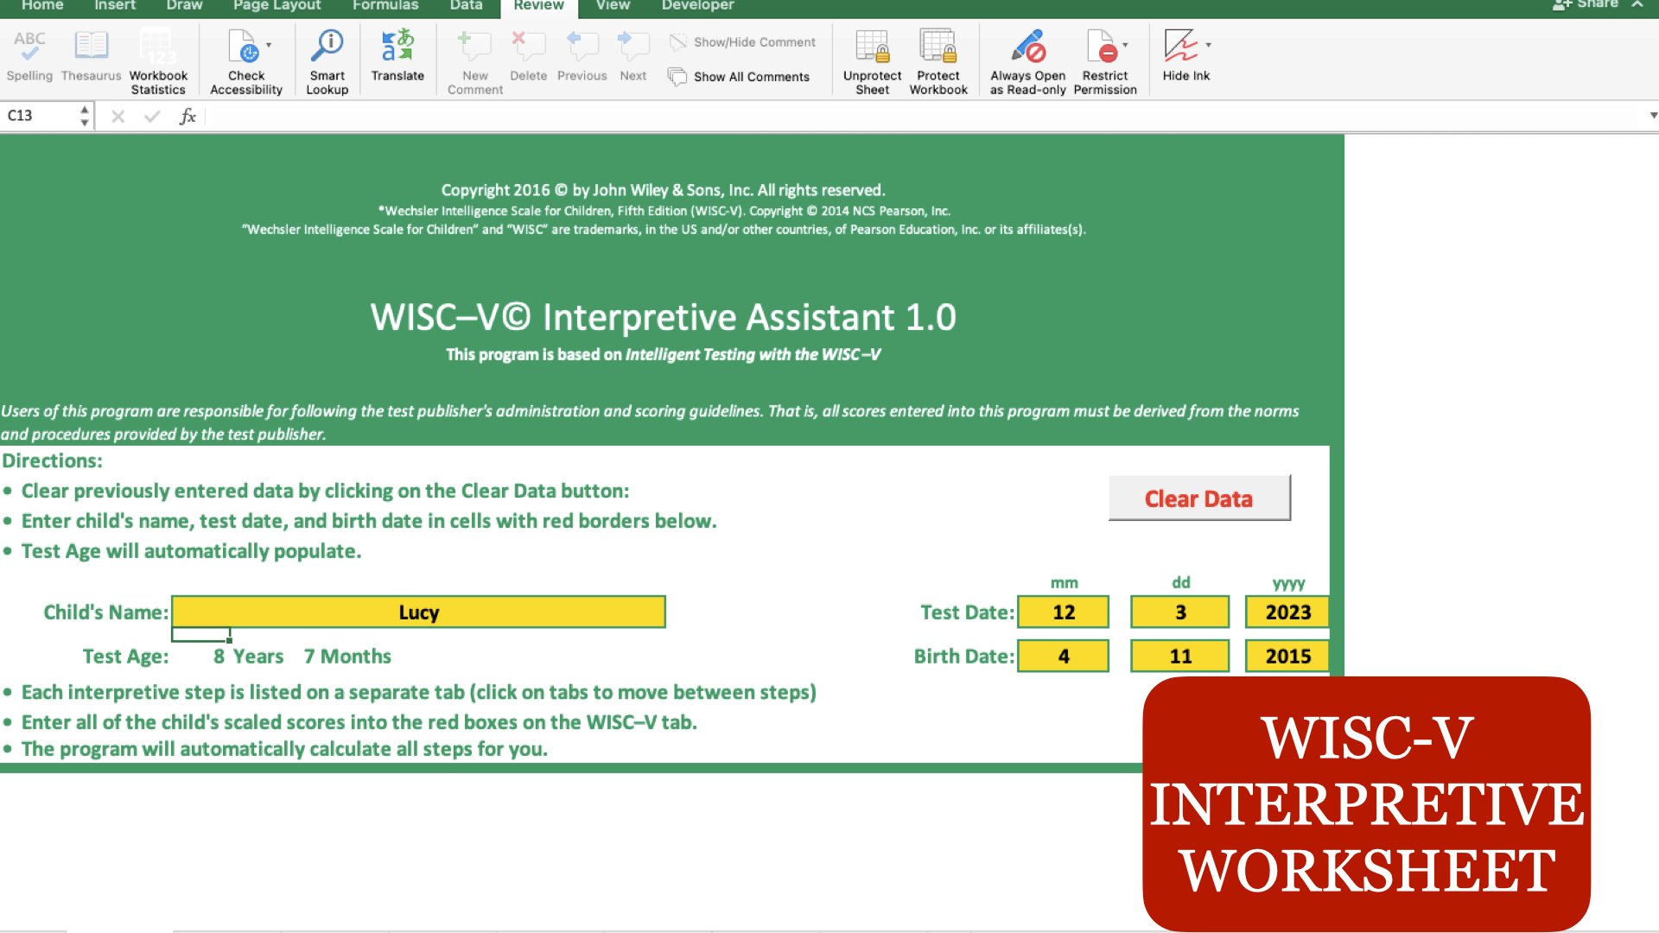The width and height of the screenshot is (1659, 933).
Task: Open the Name Box dropdown
Action: click(x=84, y=115)
